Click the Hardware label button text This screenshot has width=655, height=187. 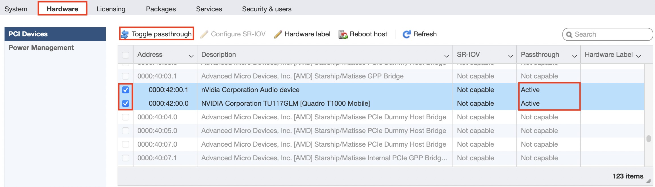tap(308, 34)
